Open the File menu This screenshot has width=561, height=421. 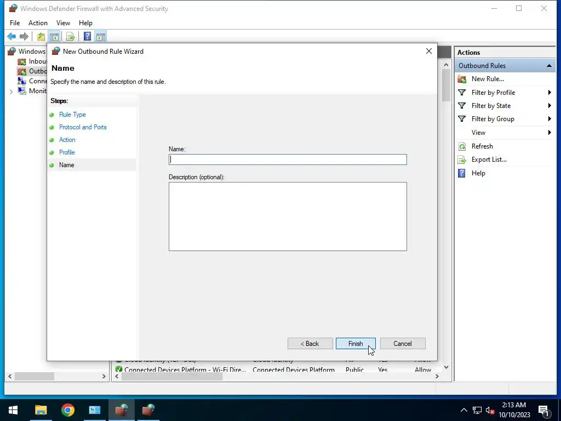click(15, 23)
